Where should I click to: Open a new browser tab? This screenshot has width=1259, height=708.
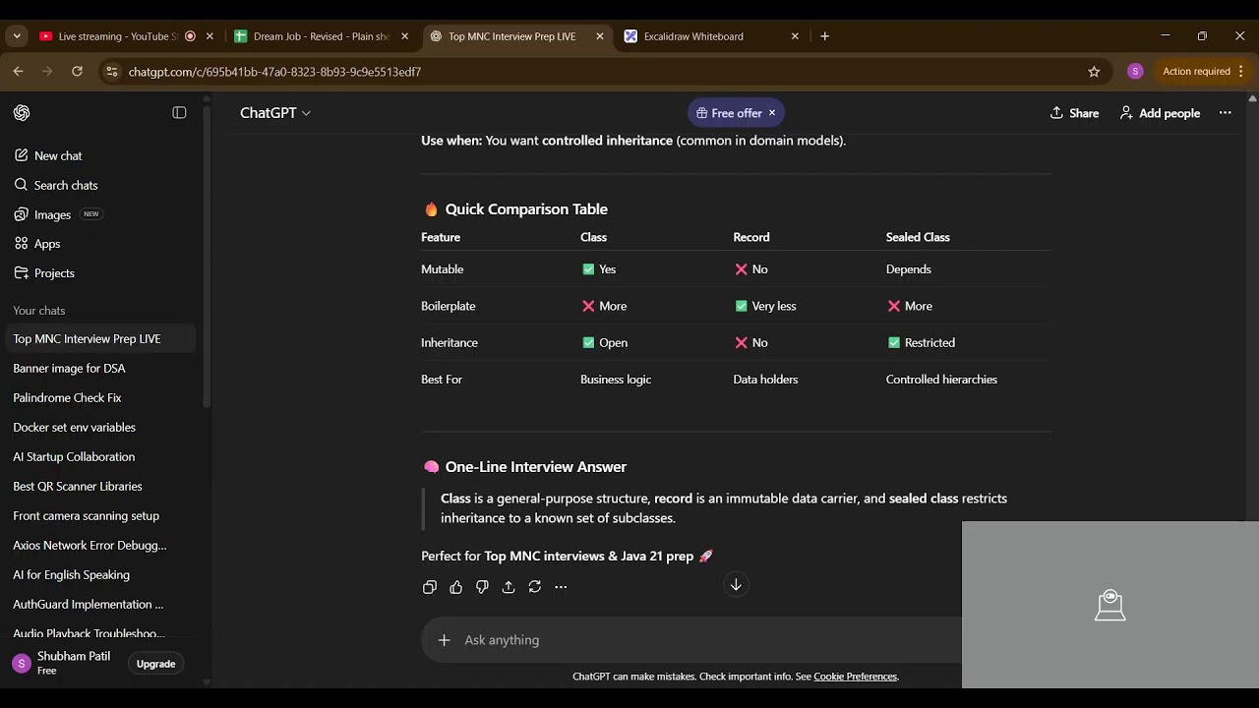point(824,36)
